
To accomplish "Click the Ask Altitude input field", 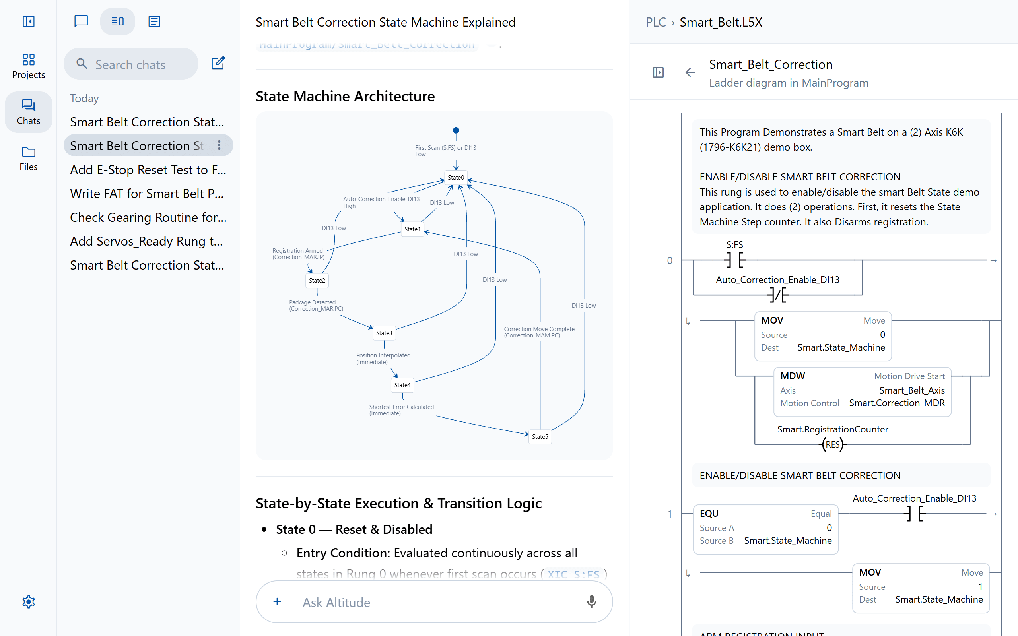I will (x=433, y=602).
